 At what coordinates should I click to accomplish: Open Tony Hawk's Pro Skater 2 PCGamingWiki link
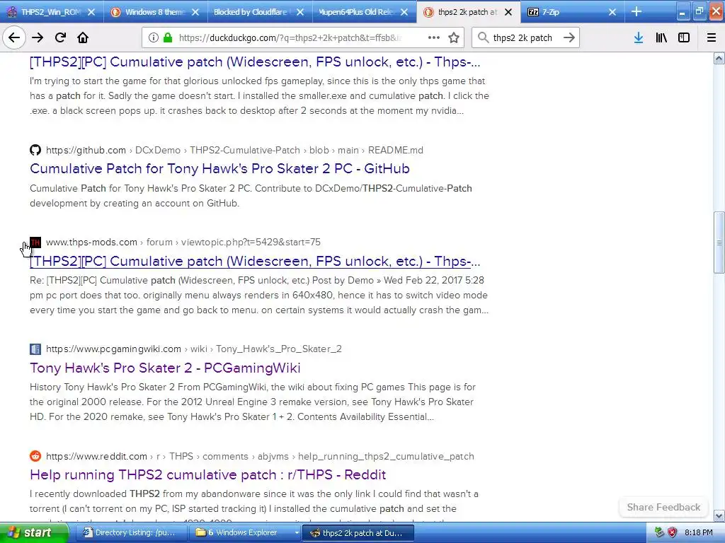165,368
